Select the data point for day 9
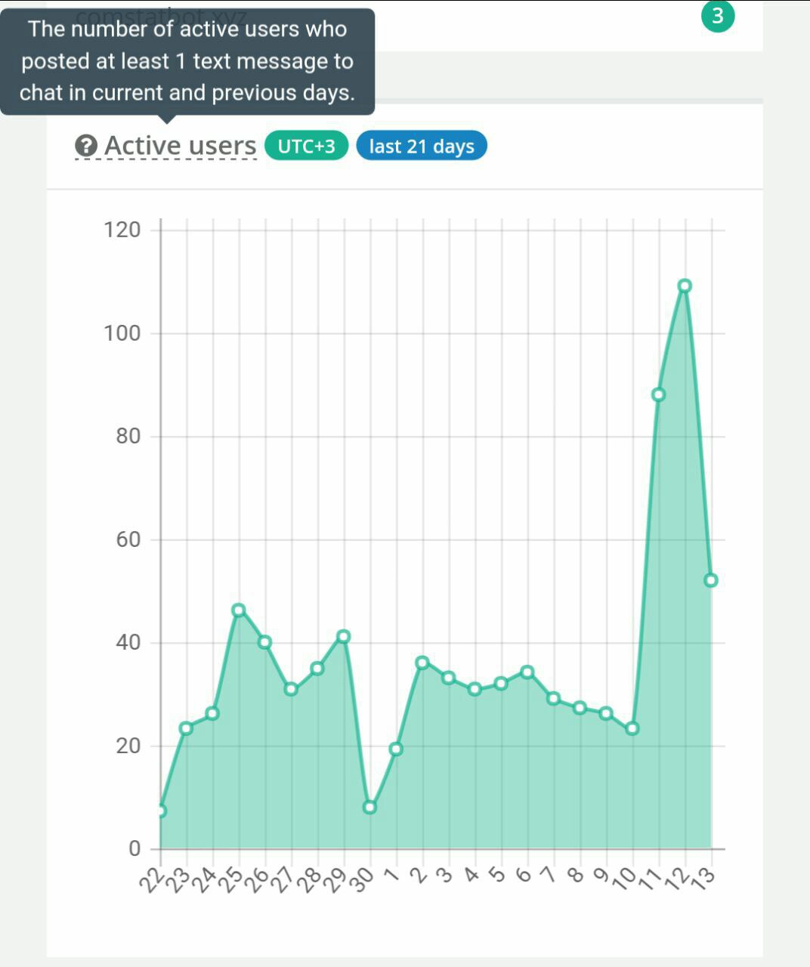The width and height of the screenshot is (810, 967). click(606, 713)
